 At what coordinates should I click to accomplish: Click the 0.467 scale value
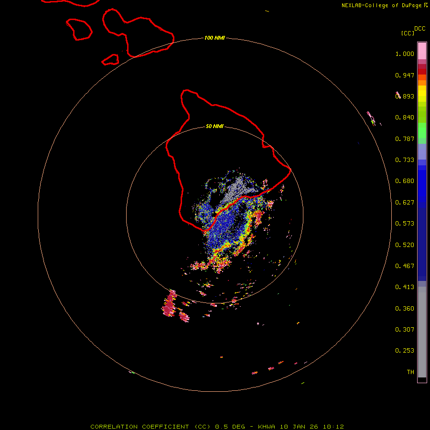click(405, 266)
